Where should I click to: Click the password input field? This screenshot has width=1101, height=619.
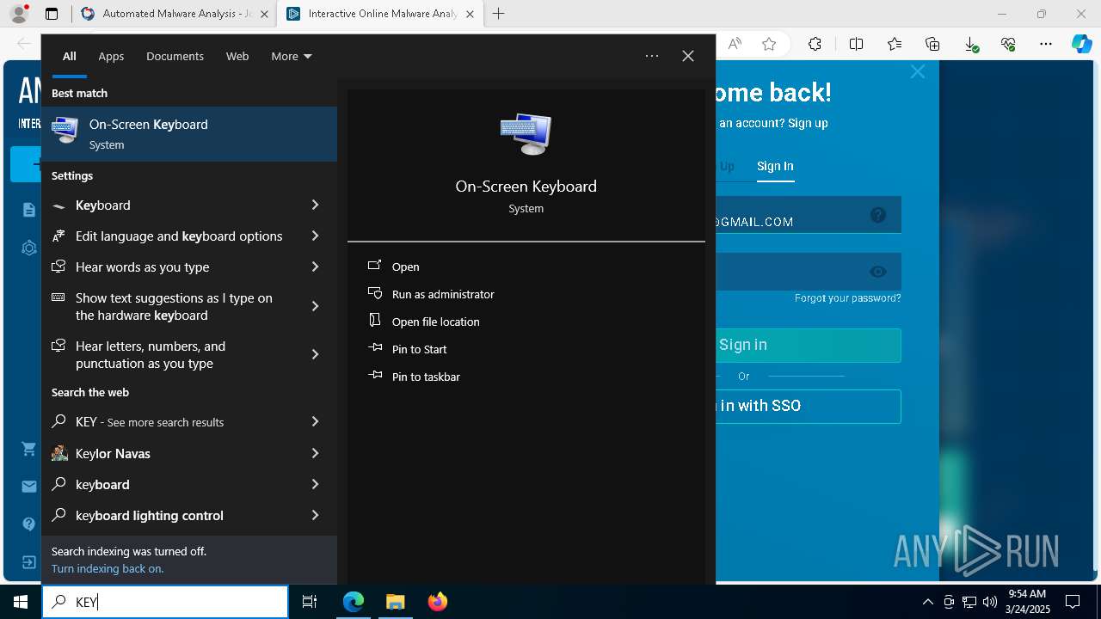pyautogui.click(x=809, y=272)
